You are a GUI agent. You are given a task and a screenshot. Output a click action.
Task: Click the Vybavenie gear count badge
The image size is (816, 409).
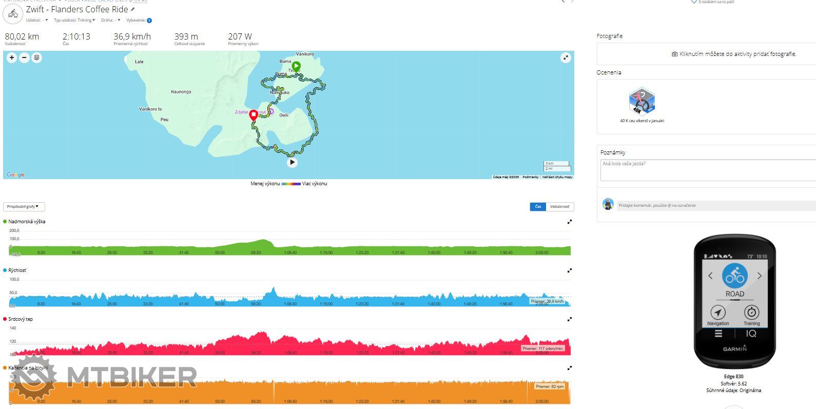click(149, 21)
